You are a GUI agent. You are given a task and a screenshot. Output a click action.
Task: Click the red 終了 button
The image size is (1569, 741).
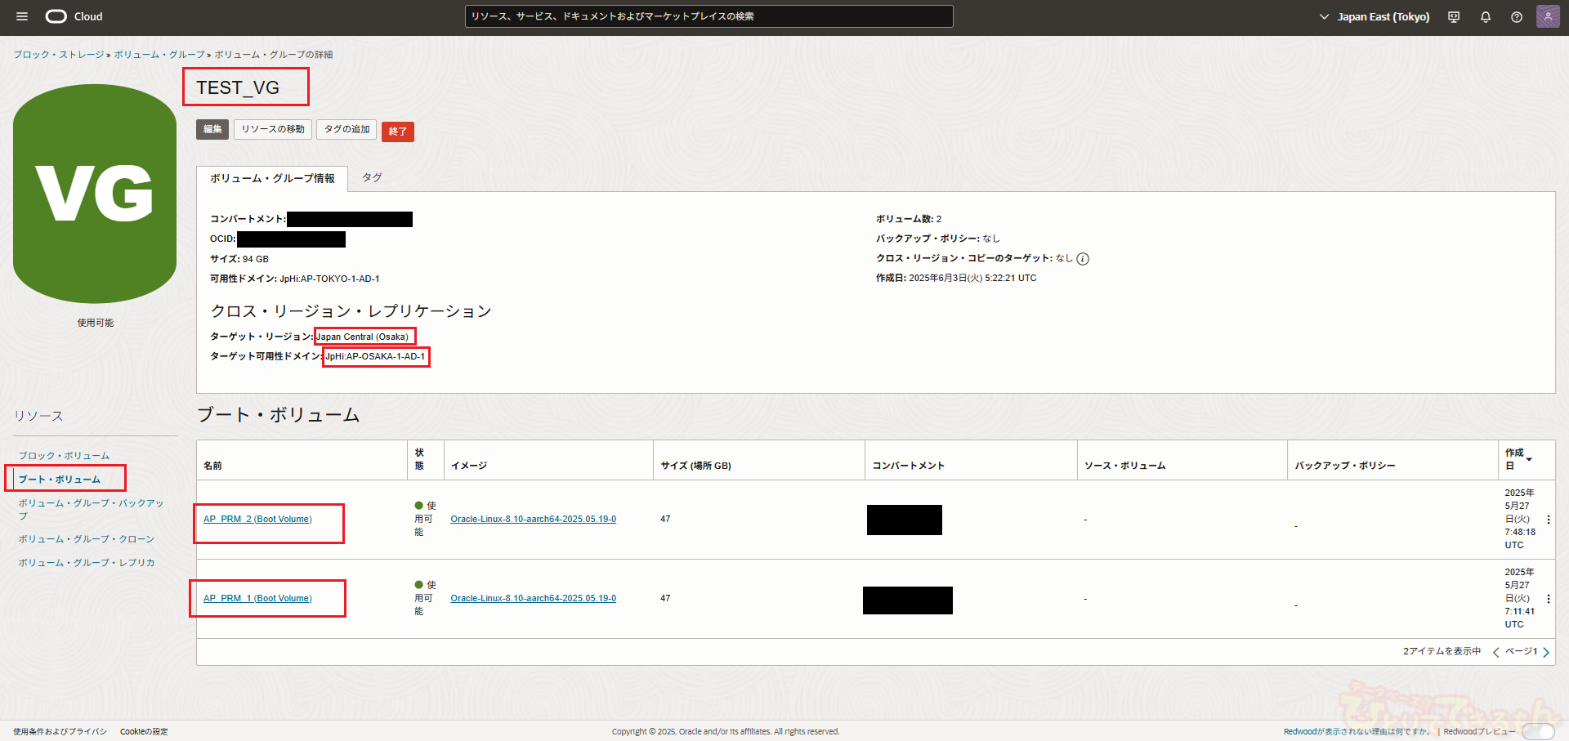[397, 132]
